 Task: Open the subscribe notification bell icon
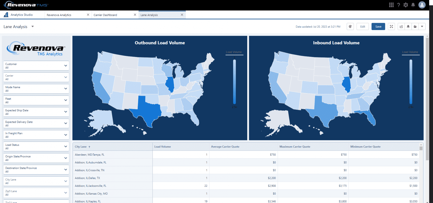408,26
